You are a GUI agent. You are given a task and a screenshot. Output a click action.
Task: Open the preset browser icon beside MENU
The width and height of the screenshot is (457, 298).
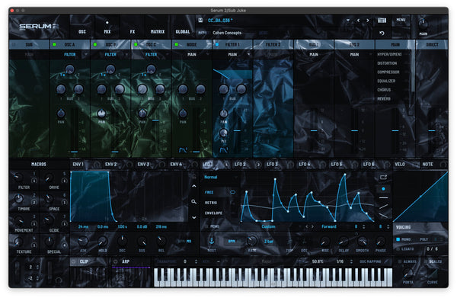[x=382, y=20]
